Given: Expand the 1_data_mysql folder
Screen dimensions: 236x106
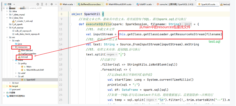Looking at the screenshot, I should click(x=7, y=15).
